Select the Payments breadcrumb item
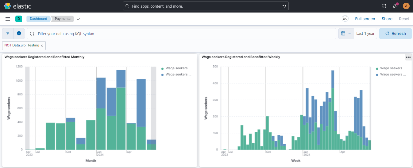 (63, 19)
